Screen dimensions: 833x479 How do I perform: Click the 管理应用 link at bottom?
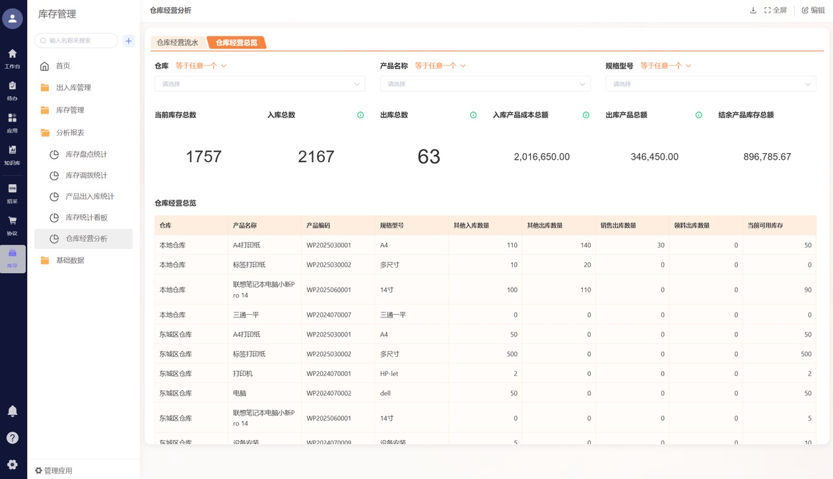[x=54, y=470]
